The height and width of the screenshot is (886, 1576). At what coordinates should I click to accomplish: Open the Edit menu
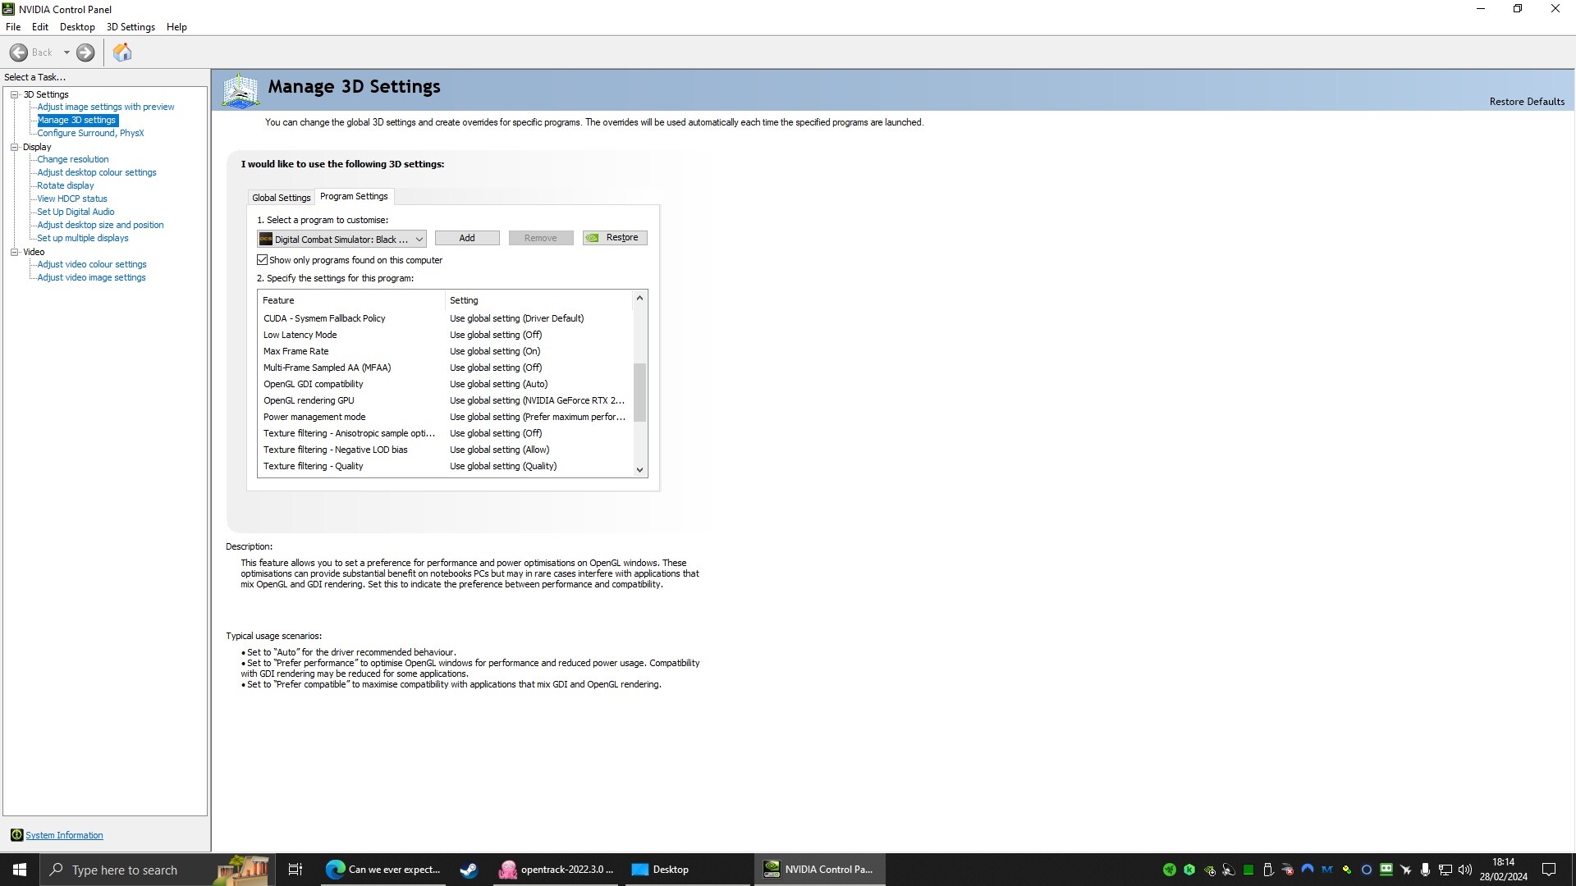pyautogui.click(x=40, y=27)
